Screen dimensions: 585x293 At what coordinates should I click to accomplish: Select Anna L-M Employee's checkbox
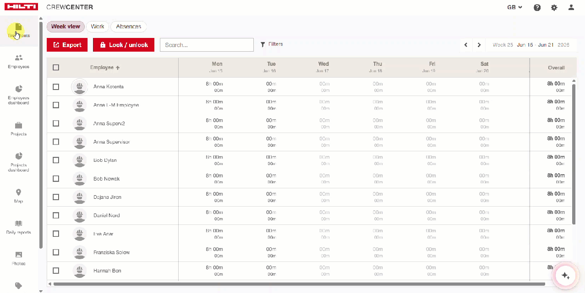(x=56, y=105)
